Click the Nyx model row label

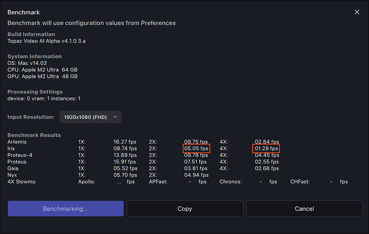(x=12, y=175)
